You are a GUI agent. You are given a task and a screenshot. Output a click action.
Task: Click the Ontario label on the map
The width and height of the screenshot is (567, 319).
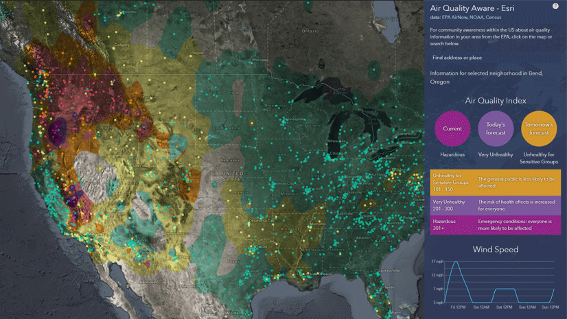coord(310,31)
